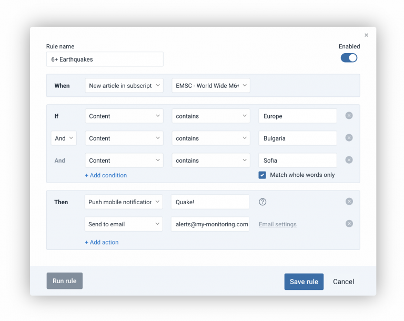Uncheck Match whole words only
This screenshot has width=404, height=321.
[x=262, y=175]
